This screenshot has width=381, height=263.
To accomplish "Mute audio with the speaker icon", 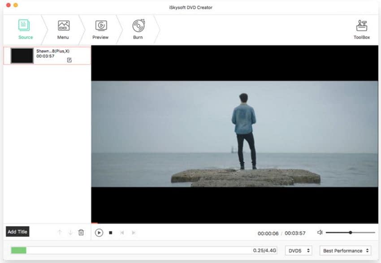I will coord(320,233).
